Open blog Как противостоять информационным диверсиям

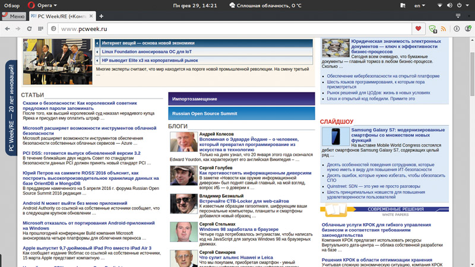click(255, 173)
